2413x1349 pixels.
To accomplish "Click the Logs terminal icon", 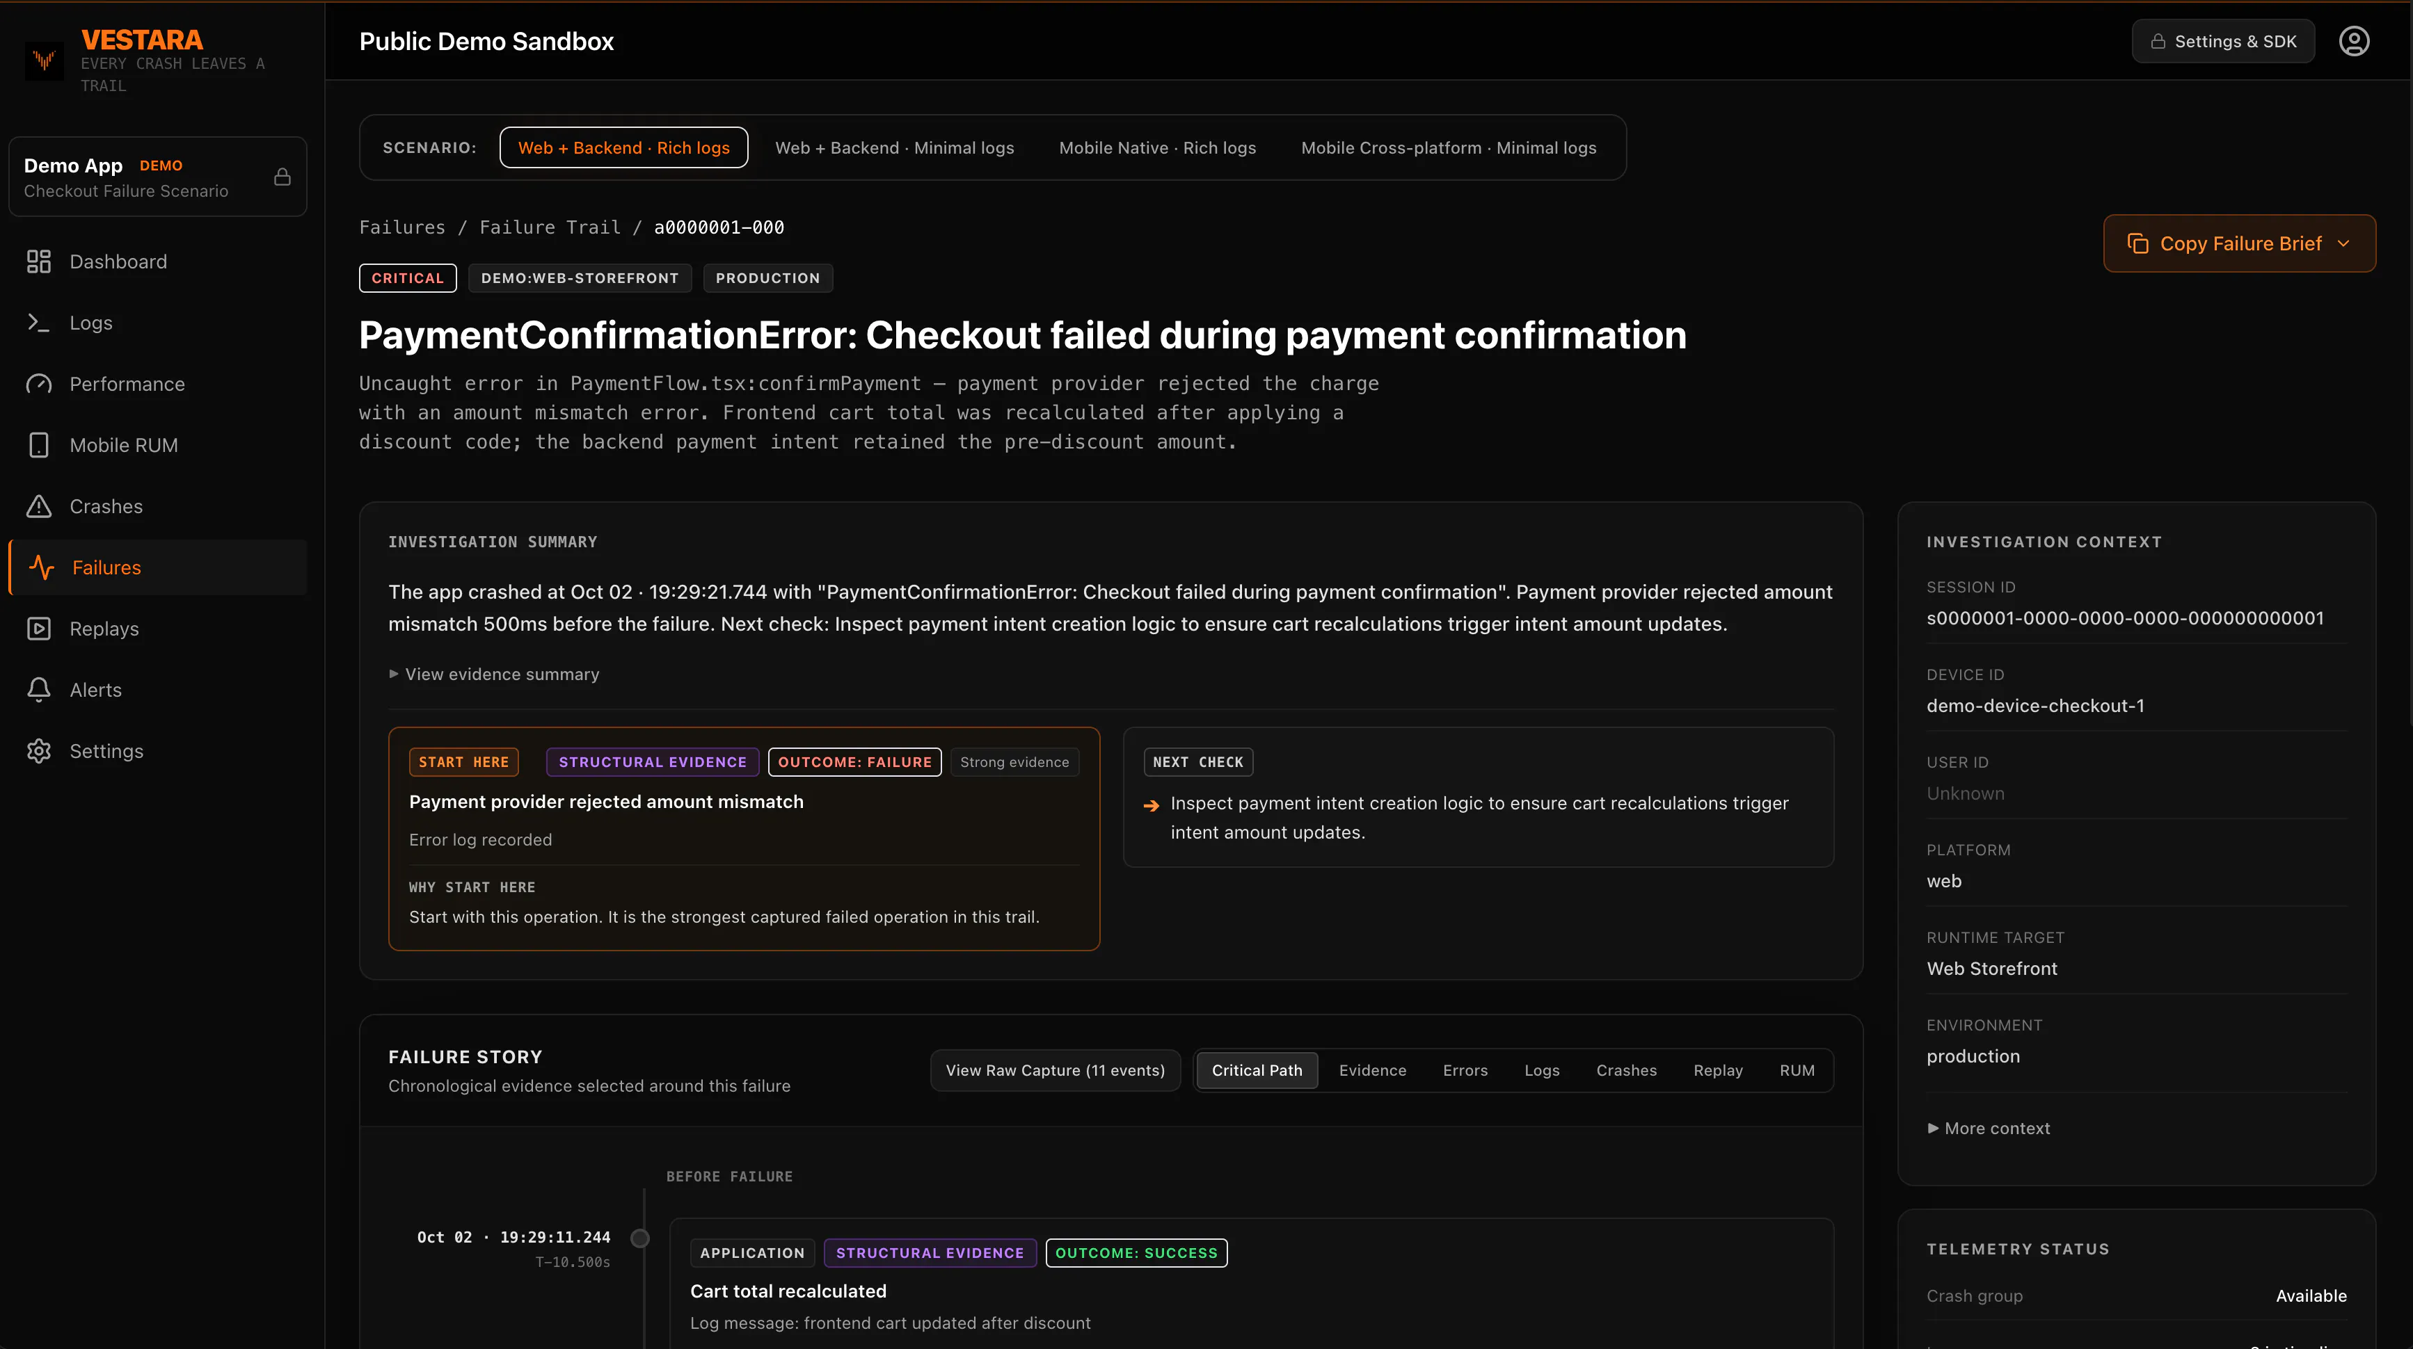I will [x=38, y=323].
